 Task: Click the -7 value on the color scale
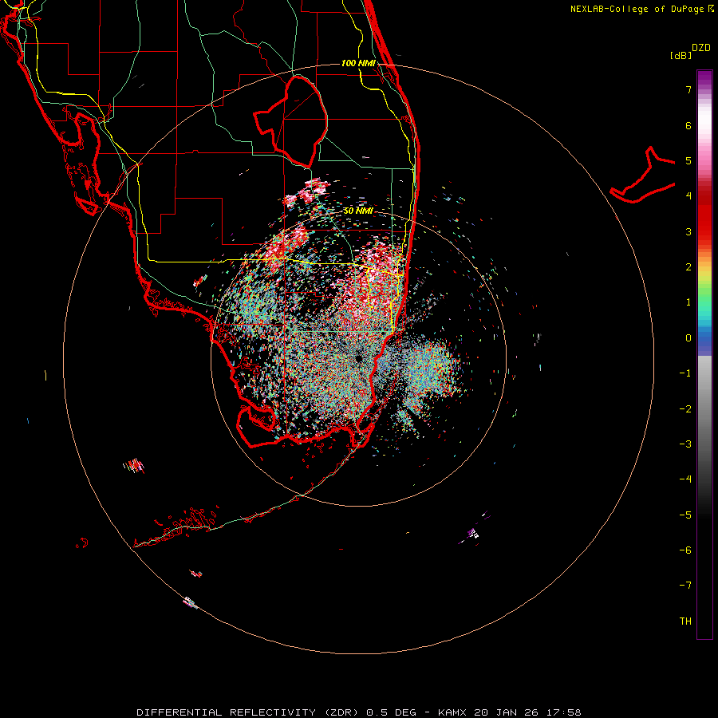pos(685,586)
